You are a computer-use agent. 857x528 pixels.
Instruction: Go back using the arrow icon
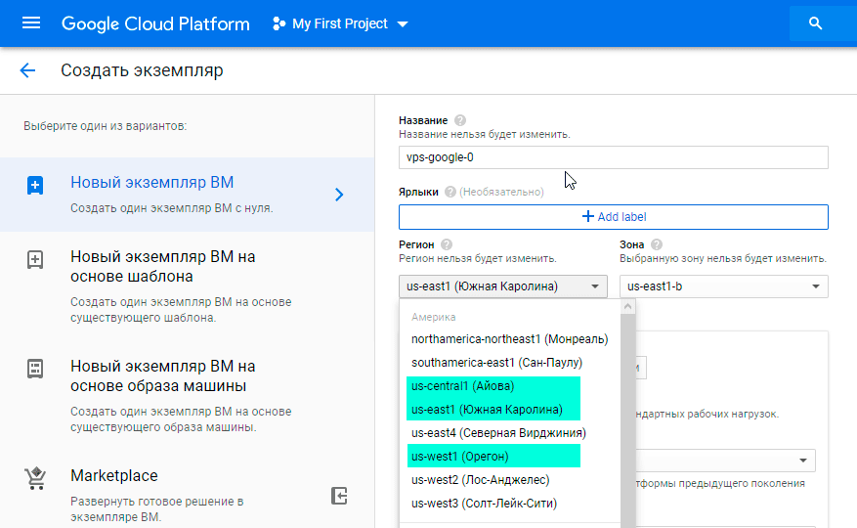pyautogui.click(x=27, y=70)
